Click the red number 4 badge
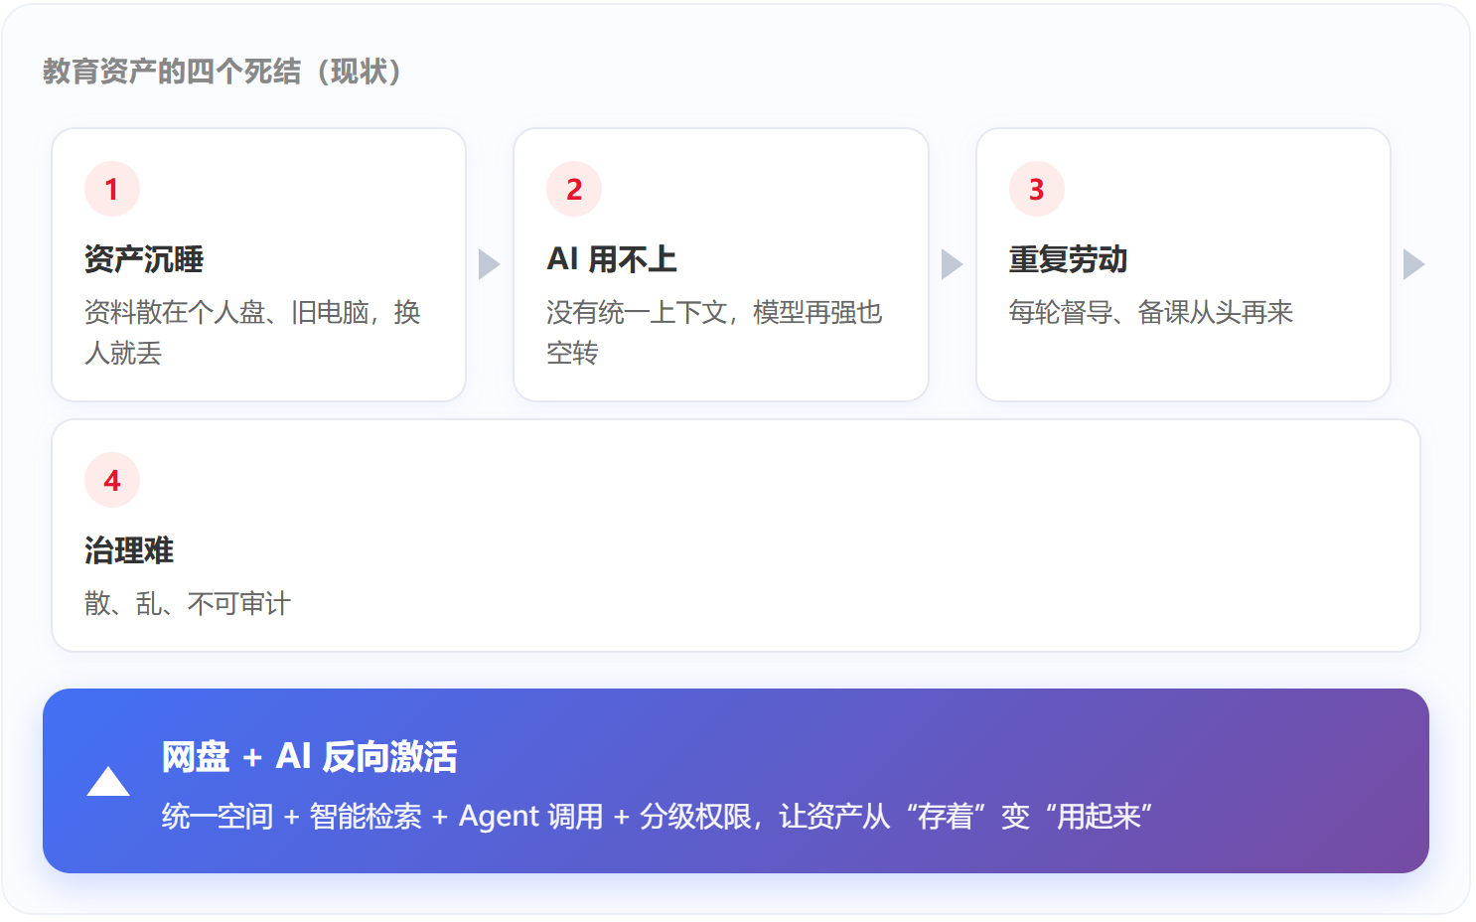 [112, 480]
